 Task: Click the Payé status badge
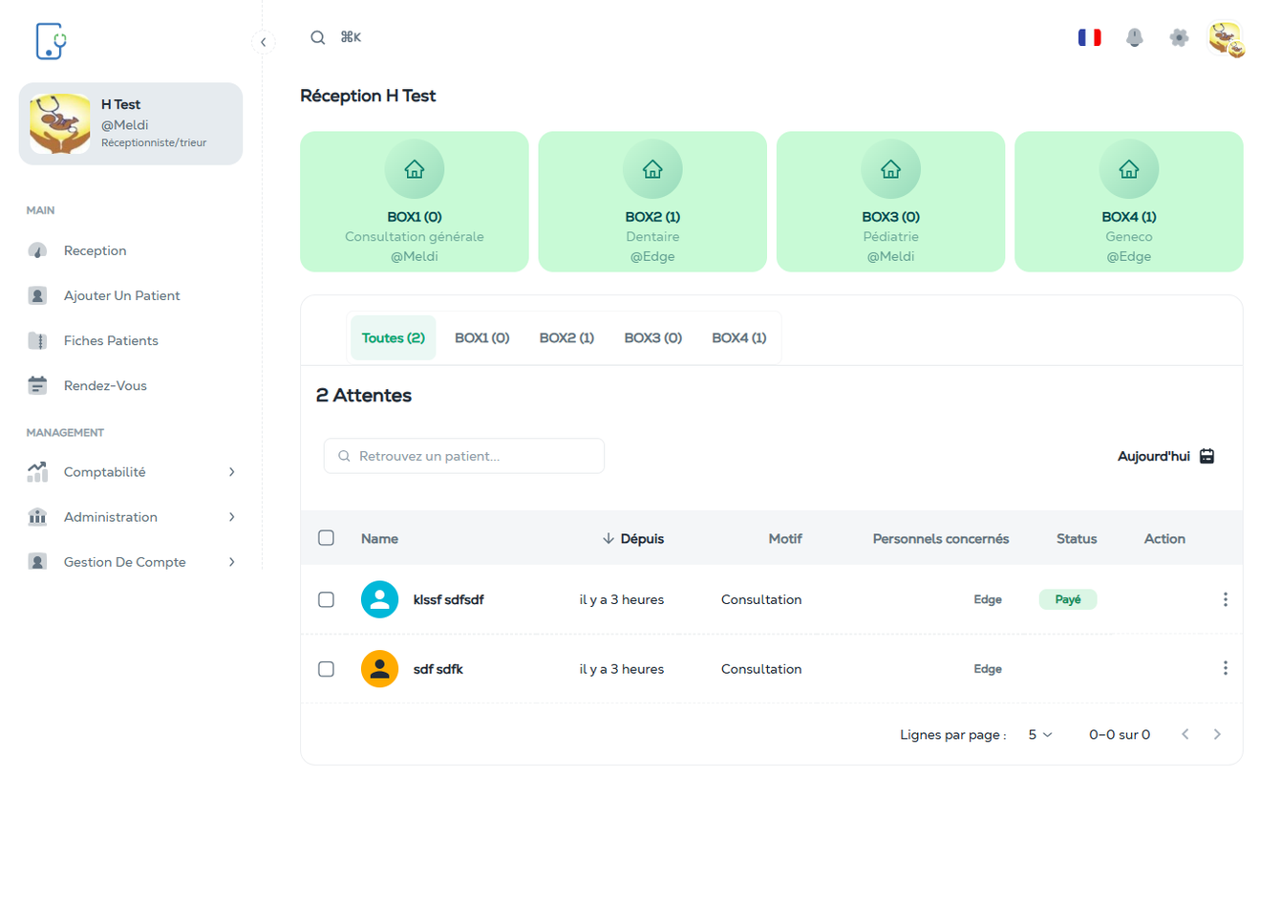1068,599
